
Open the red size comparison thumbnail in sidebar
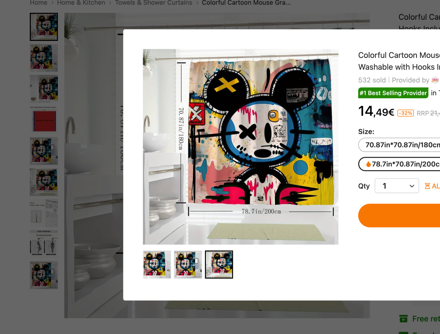click(x=44, y=120)
